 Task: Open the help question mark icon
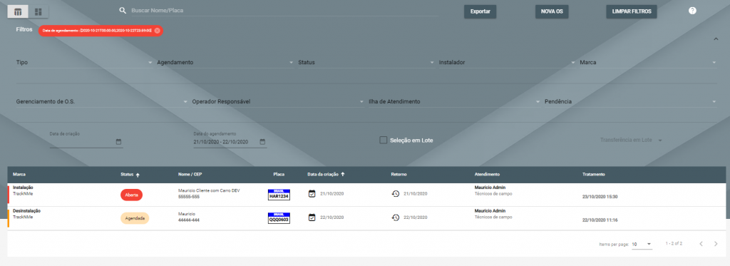(692, 11)
